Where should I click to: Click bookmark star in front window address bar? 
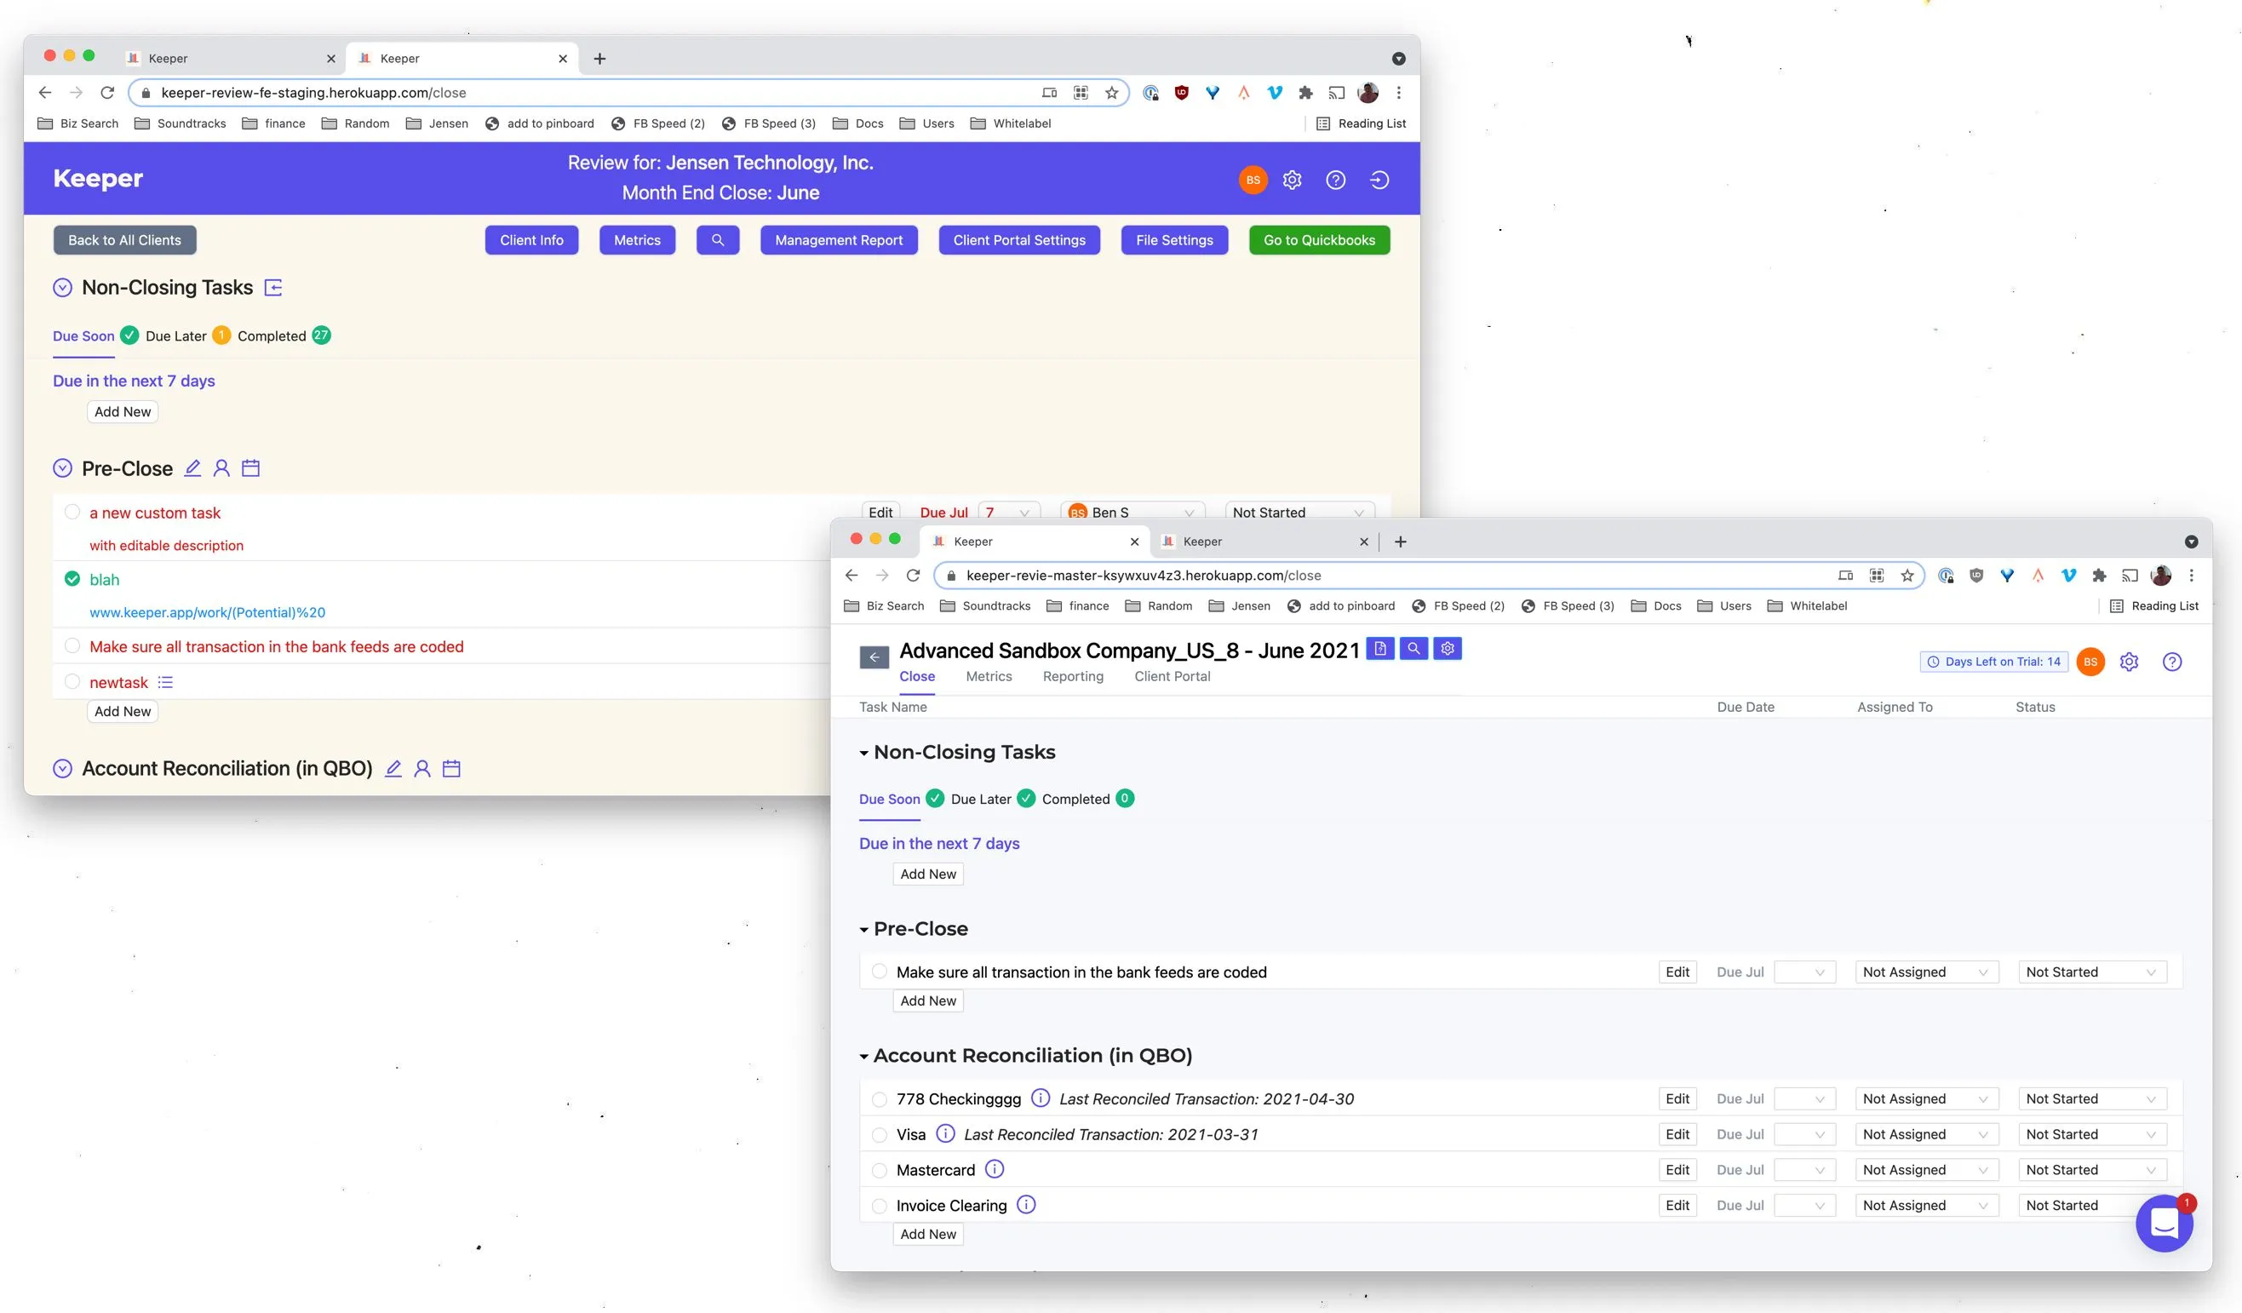(1907, 576)
